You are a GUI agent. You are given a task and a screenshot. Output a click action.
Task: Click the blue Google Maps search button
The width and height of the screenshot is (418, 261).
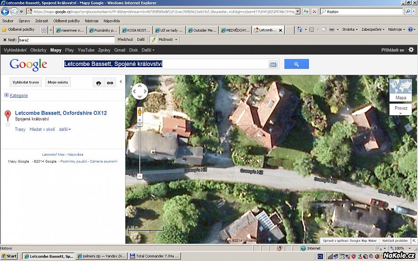click(296, 64)
